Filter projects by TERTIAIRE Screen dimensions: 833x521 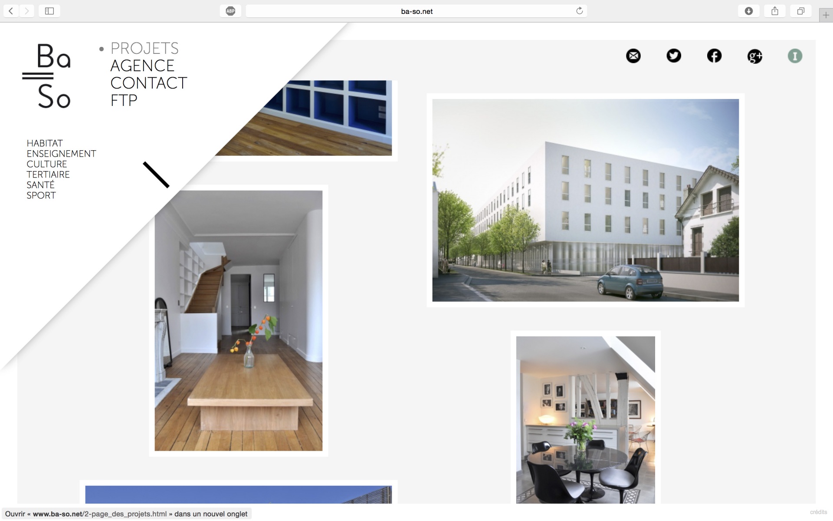[48, 175]
